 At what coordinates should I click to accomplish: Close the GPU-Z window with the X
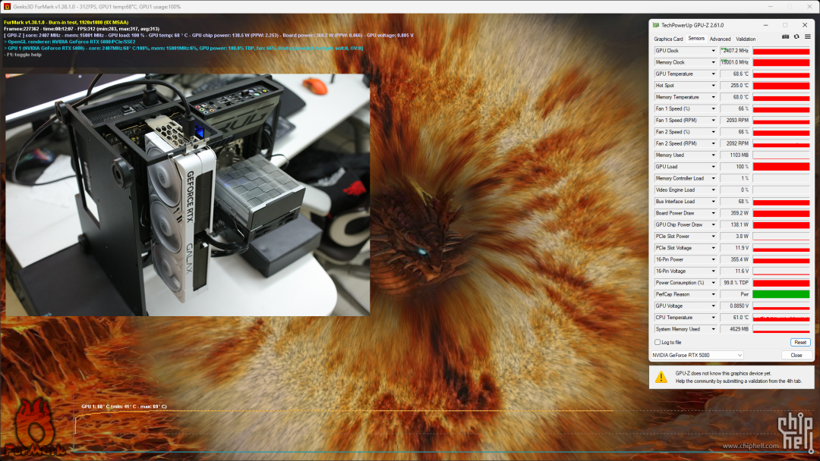(x=805, y=25)
